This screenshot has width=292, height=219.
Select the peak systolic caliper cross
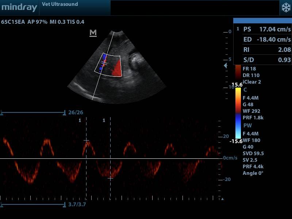pos(86,140)
